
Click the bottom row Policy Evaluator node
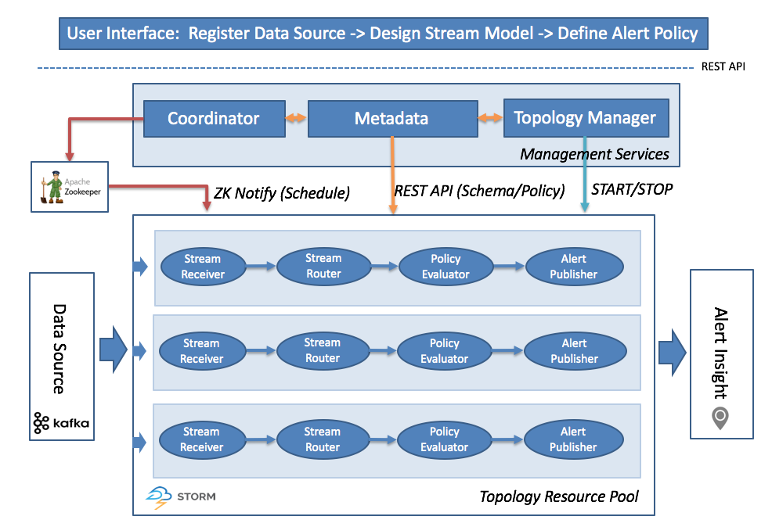point(444,439)
